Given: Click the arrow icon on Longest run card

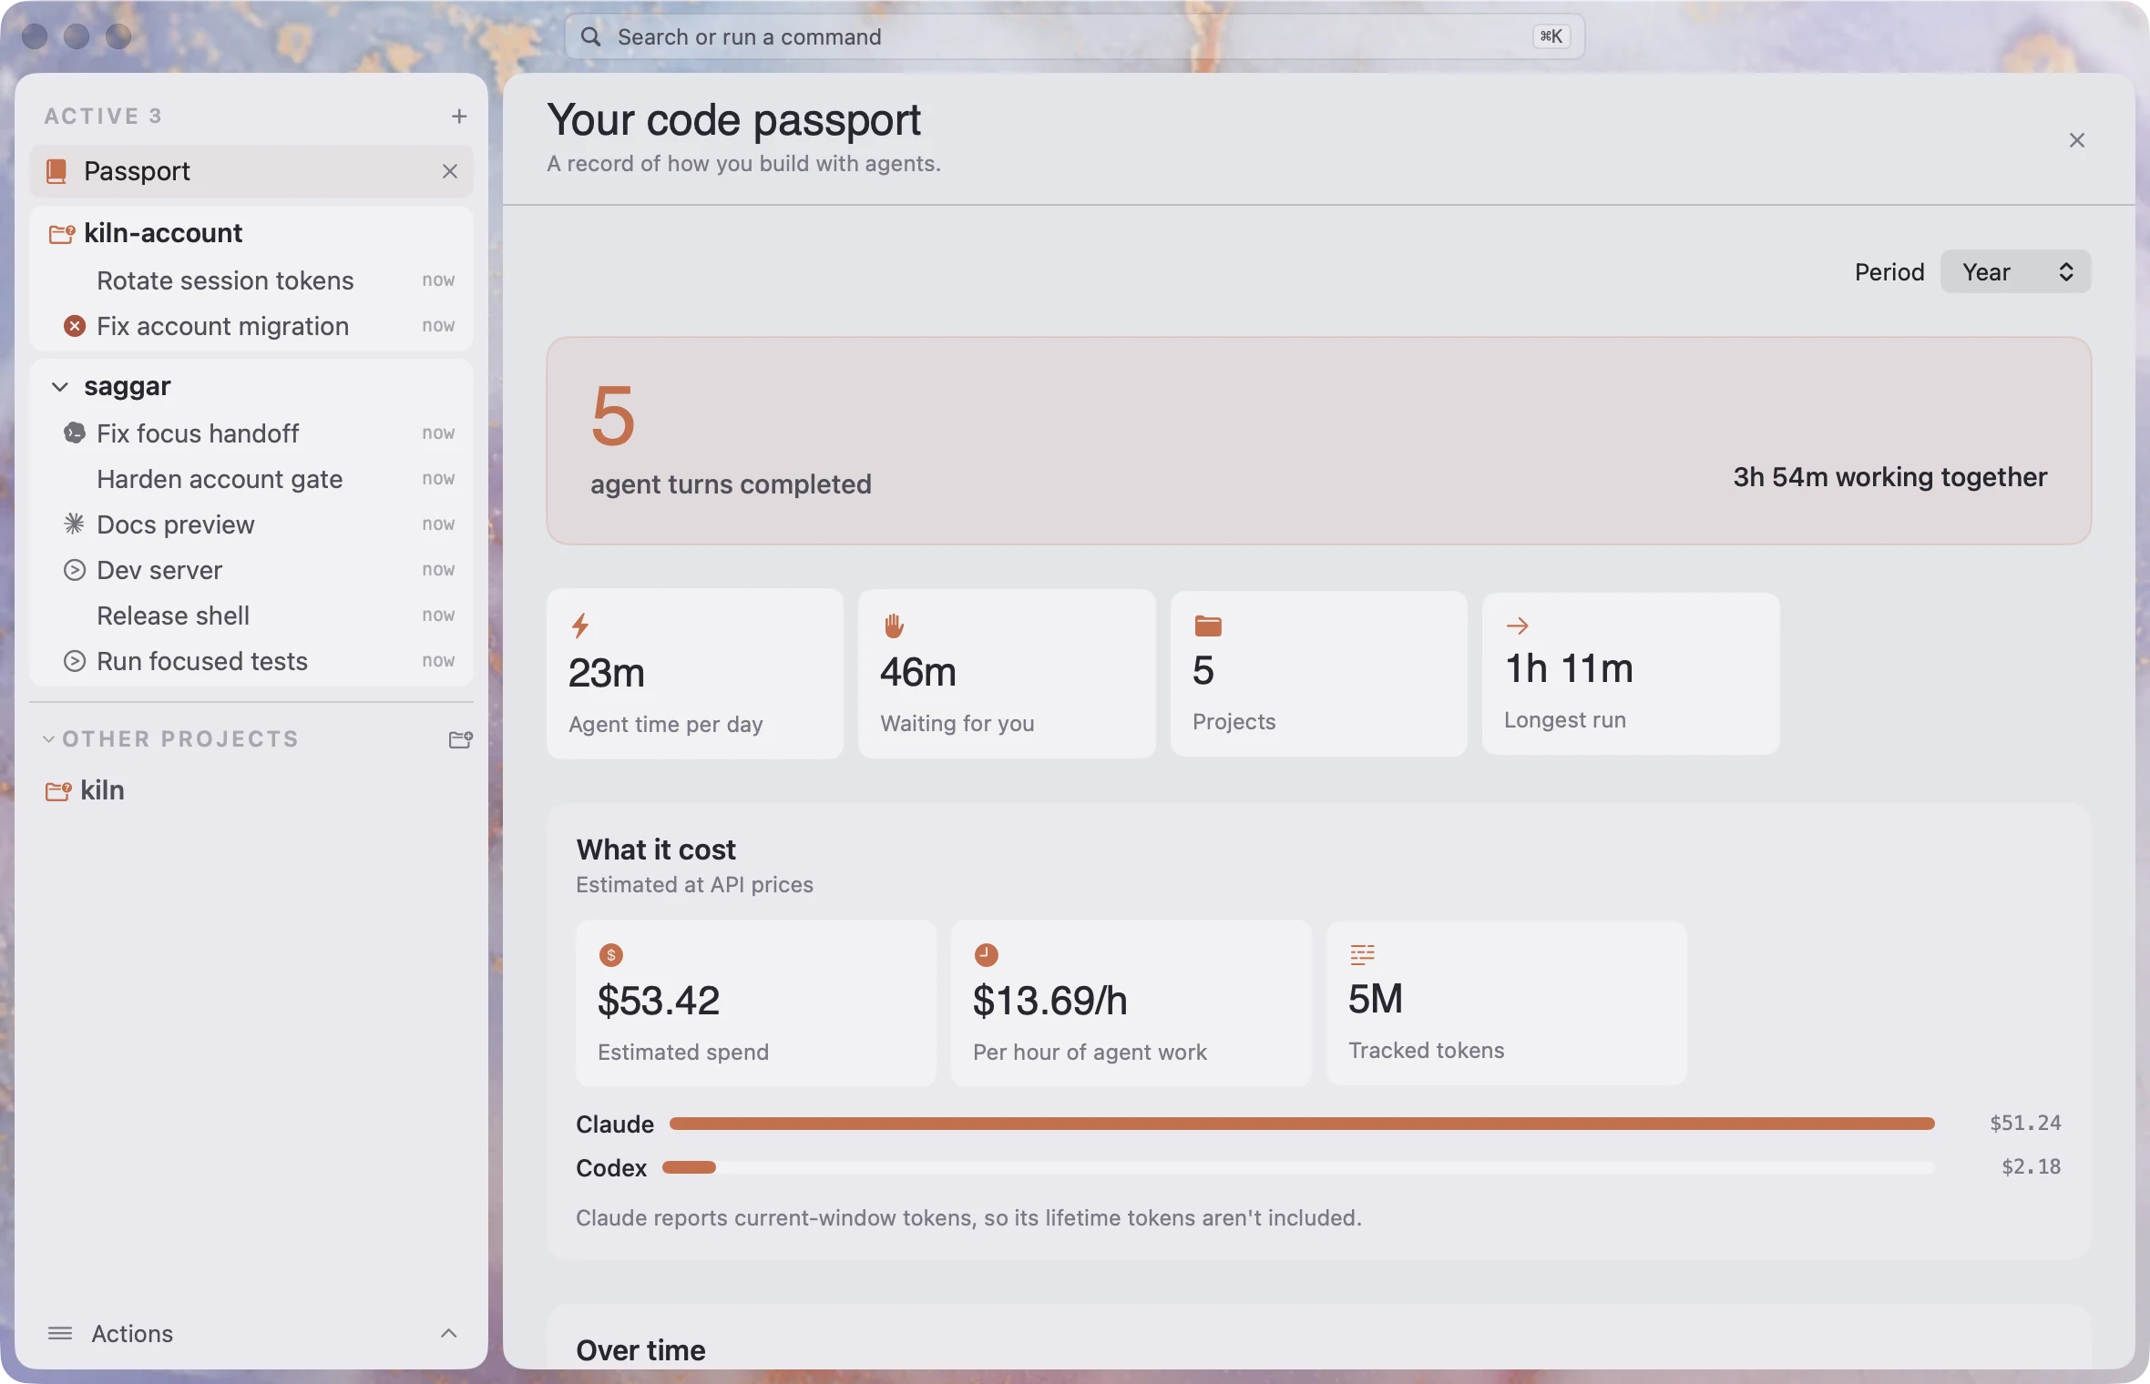Looking at the screenshot, I should 1518,626.
